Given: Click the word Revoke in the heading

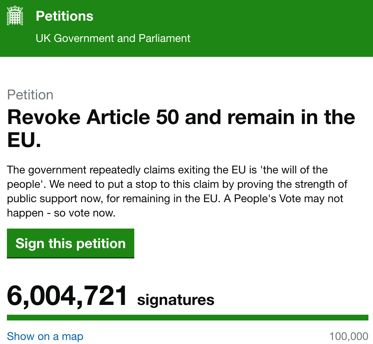Looking at the screenshot, I should tap(44, 117).
